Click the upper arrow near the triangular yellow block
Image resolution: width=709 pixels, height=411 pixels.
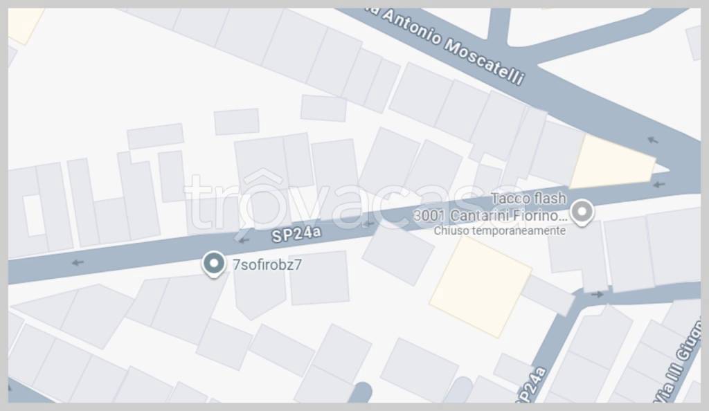pos(652,140)
